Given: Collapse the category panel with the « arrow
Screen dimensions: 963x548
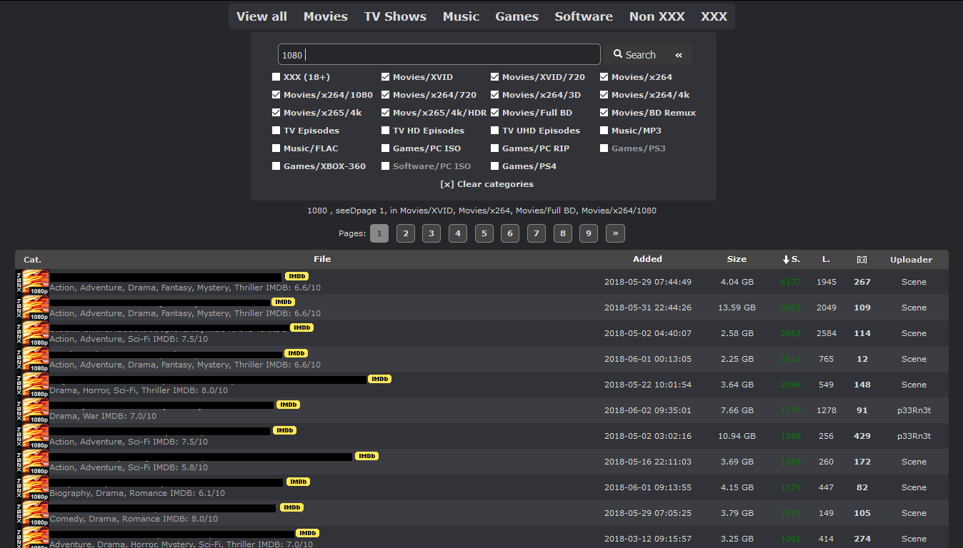Looking at the screenshot, I should [679, 55].
